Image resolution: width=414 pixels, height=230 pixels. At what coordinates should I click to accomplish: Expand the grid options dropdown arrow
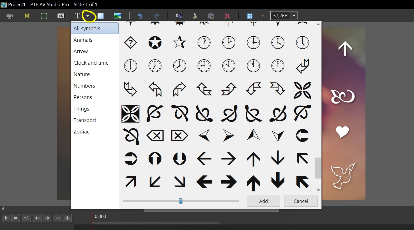pos(262,16)
